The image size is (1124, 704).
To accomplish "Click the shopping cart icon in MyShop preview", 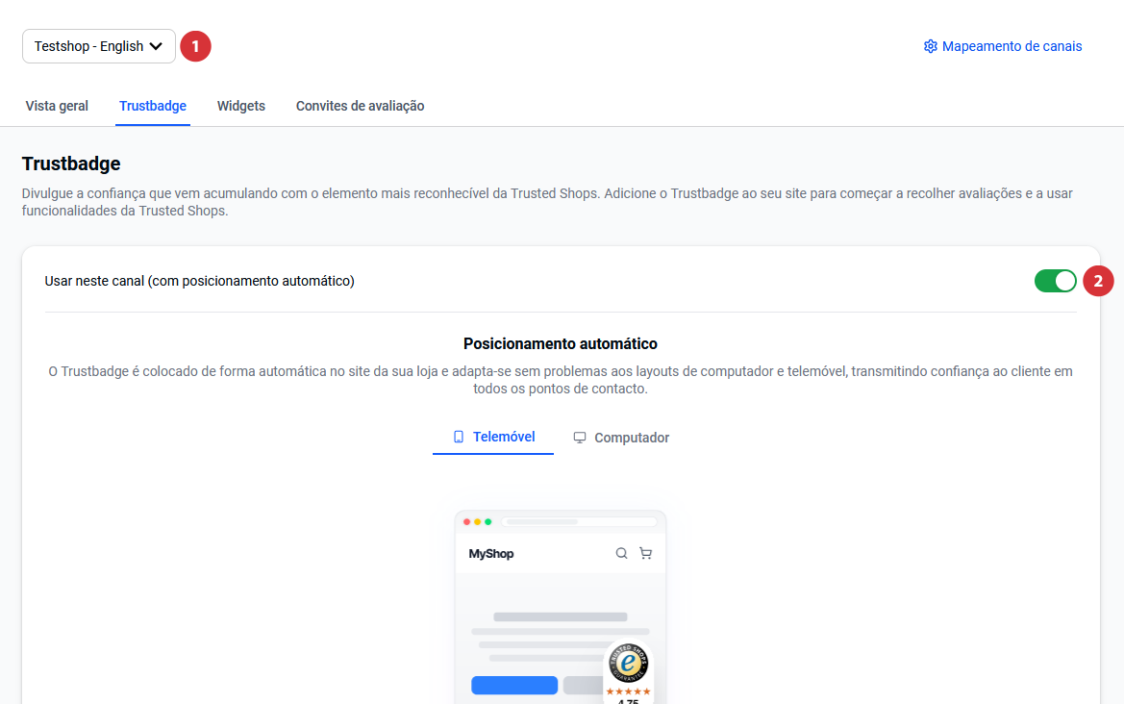I will (x=645, y=553).
